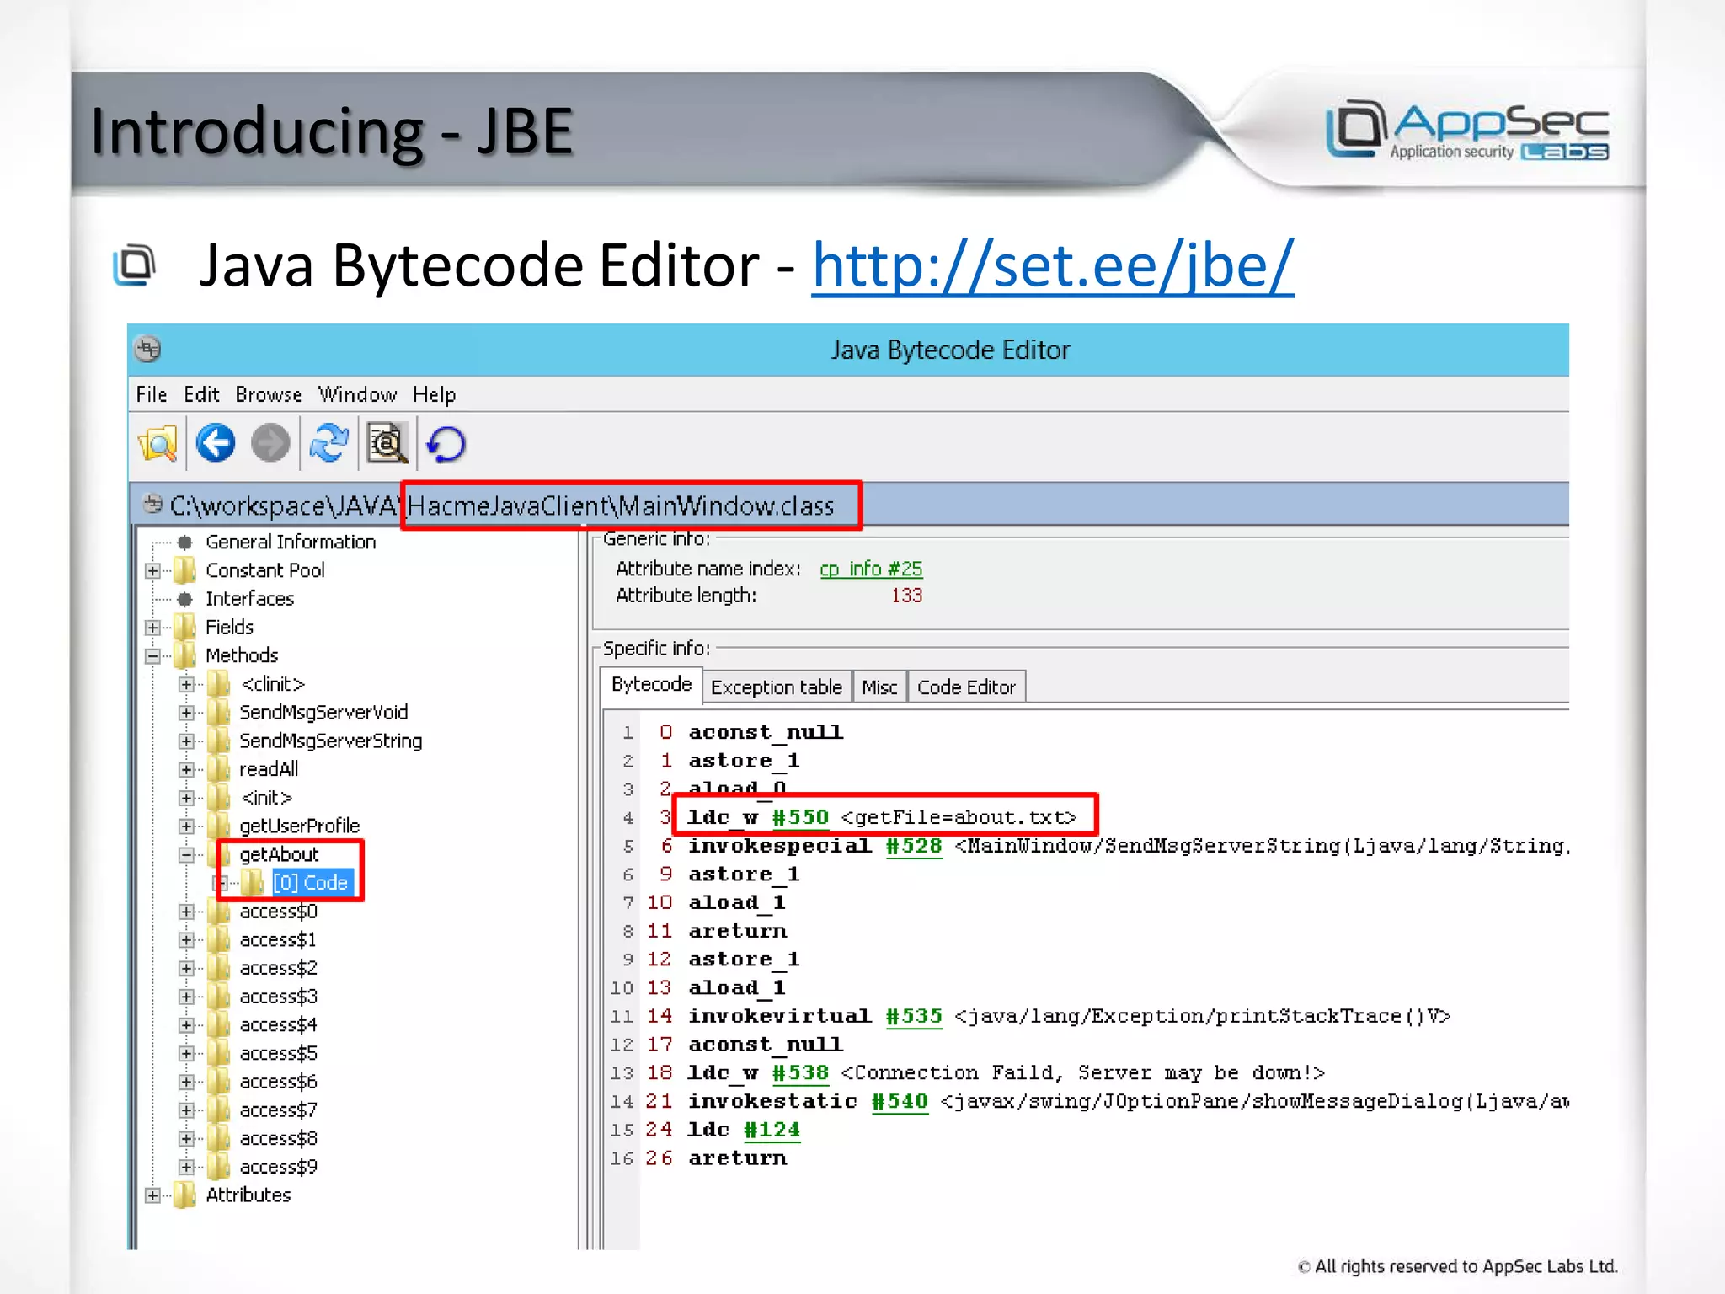Expand the Fields node
This screenshot has width=1725, height=1294.
pos(152,628)
